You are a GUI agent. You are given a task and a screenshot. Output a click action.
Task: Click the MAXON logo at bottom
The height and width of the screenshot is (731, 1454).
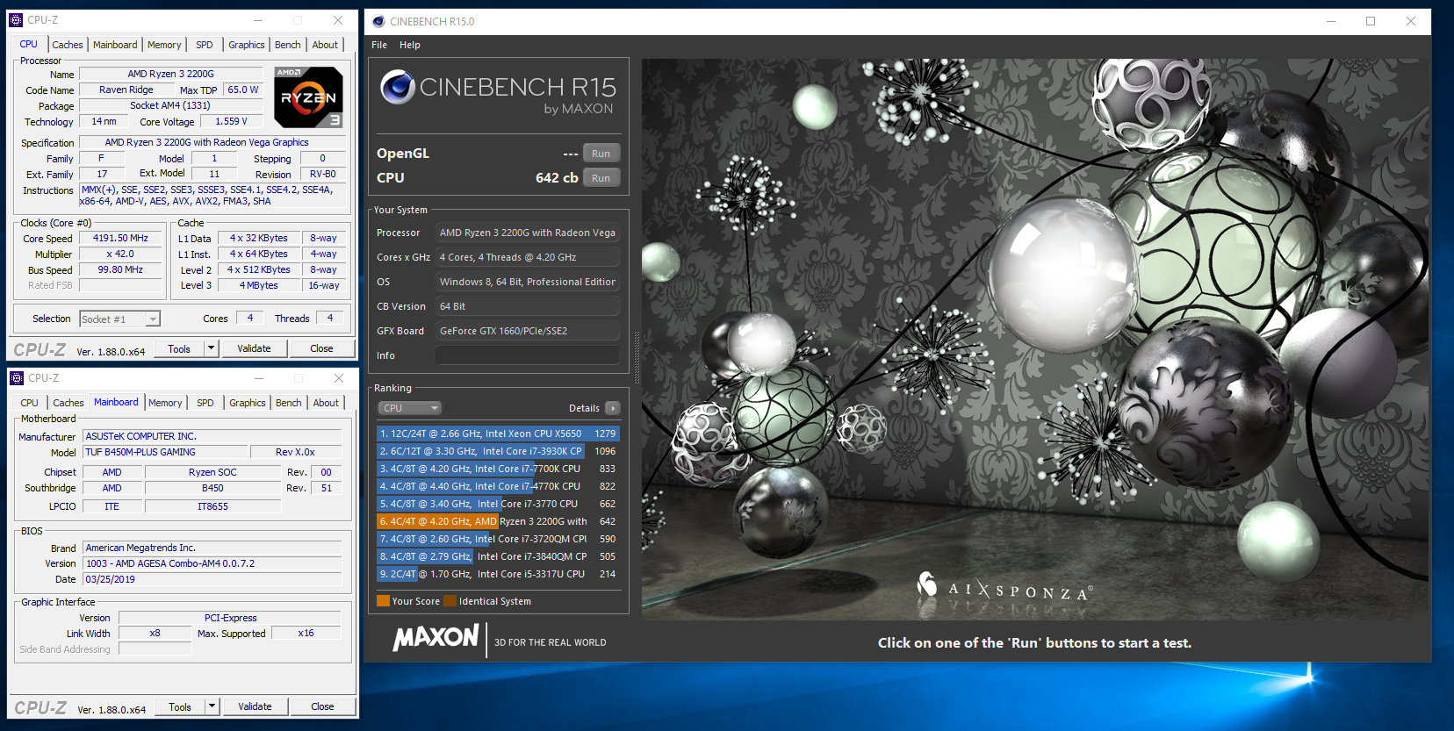(x=435, y=638)
